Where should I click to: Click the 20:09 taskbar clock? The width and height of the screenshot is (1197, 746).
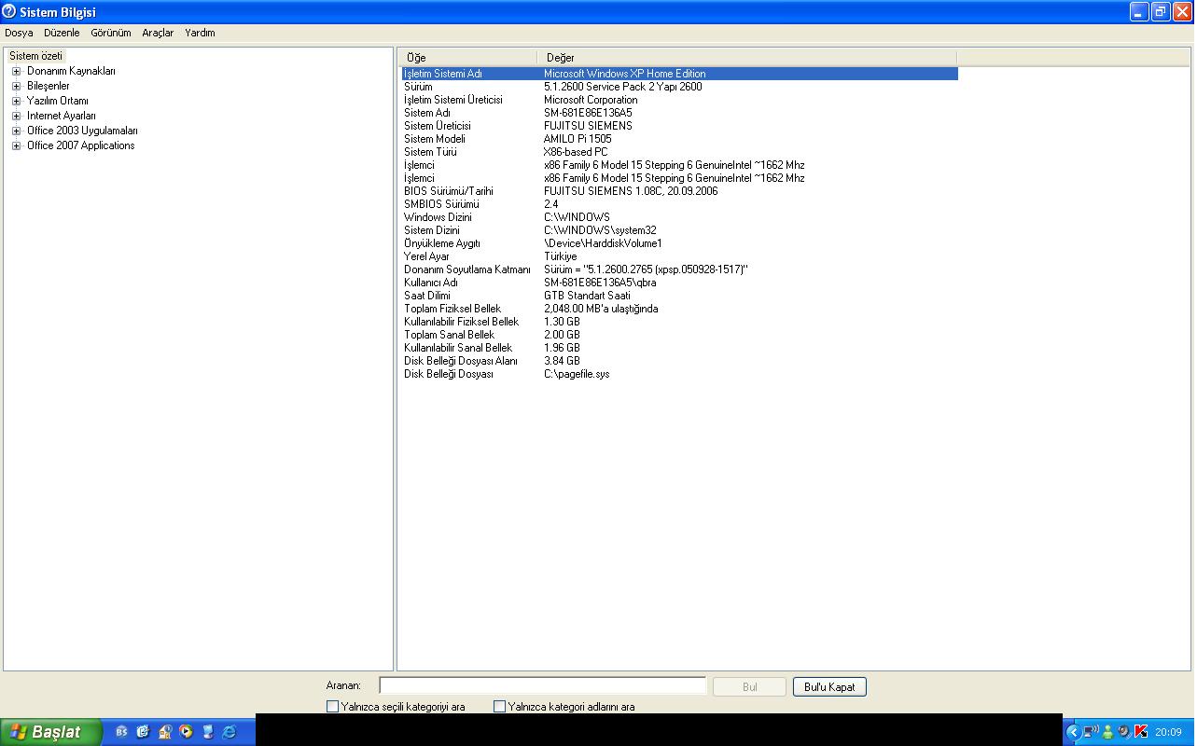(1168, 732)
